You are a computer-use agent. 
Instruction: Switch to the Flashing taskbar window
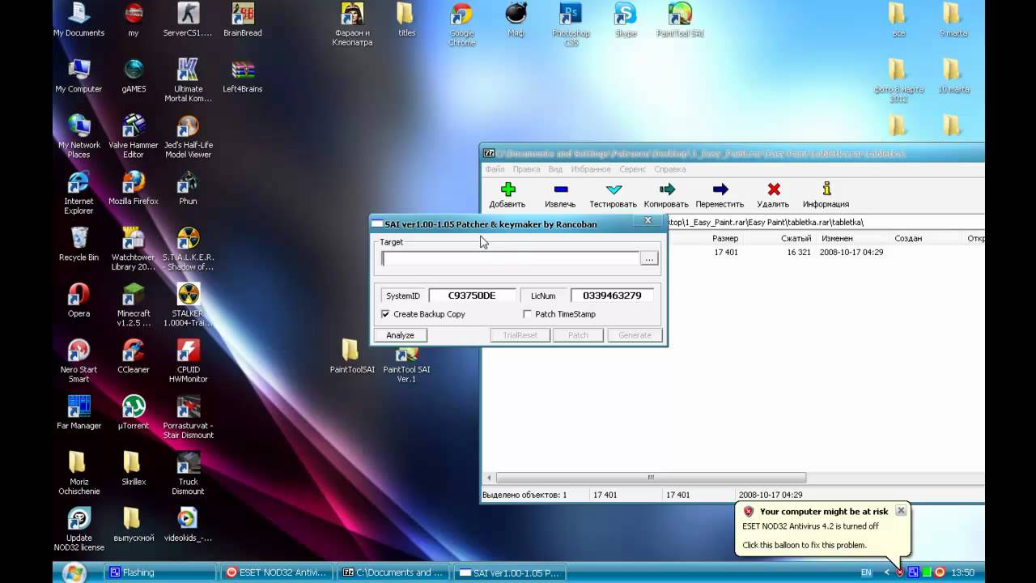tap(160, 572)
